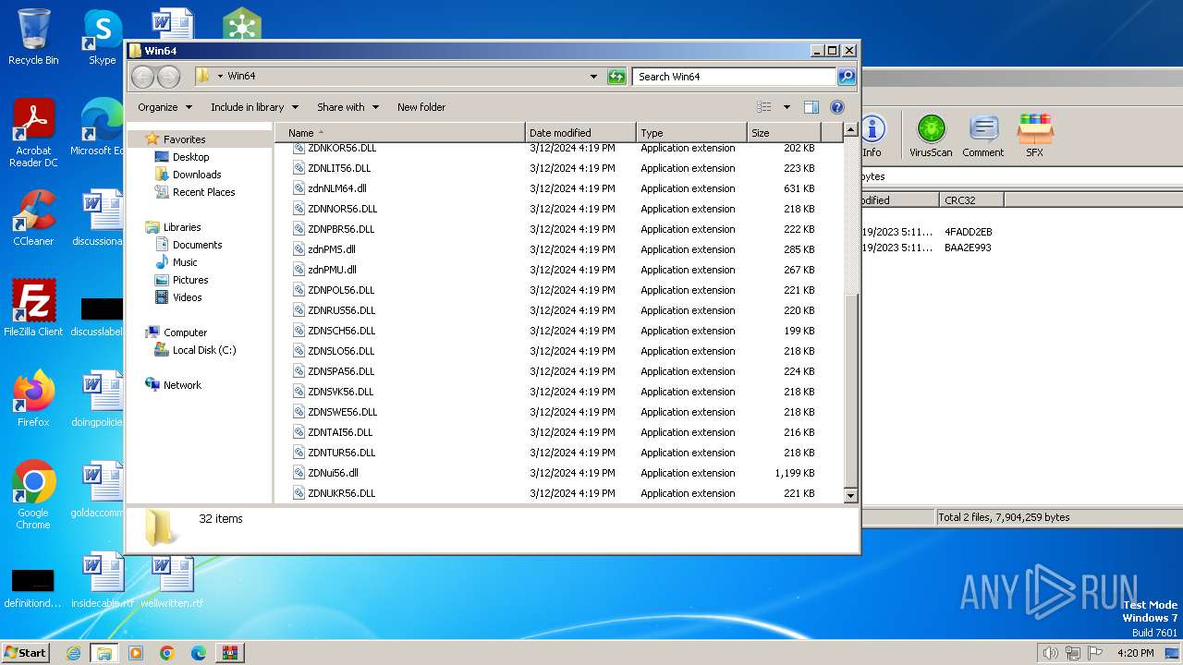
Task: Open Explorer help question mark icon
Action: [x=837, y=107]
